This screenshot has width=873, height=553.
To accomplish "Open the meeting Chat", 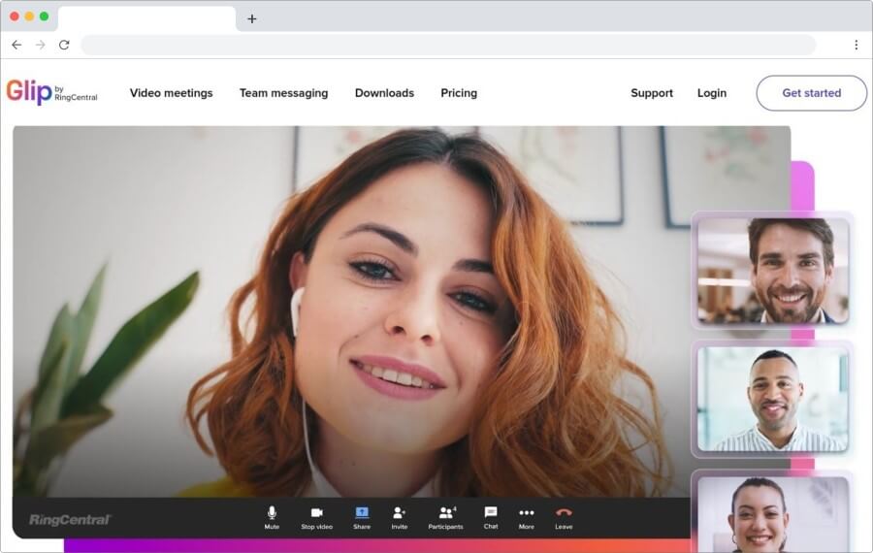I will [x=491, y=517].
